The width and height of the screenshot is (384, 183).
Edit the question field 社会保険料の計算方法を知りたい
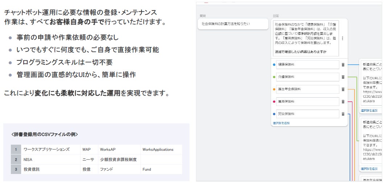pyautogui.click(x=233, y=24)
